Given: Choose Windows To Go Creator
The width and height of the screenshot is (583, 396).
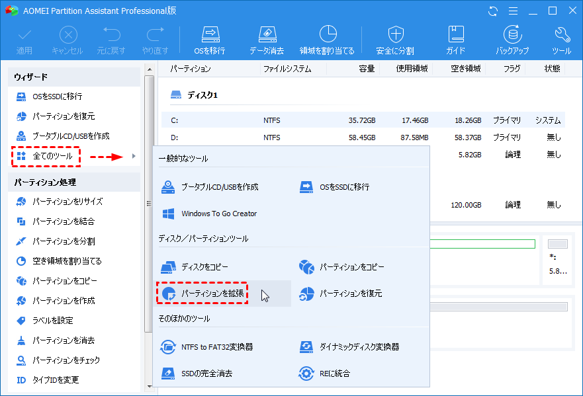Looking at the screenshot, I should click(209, 214).
